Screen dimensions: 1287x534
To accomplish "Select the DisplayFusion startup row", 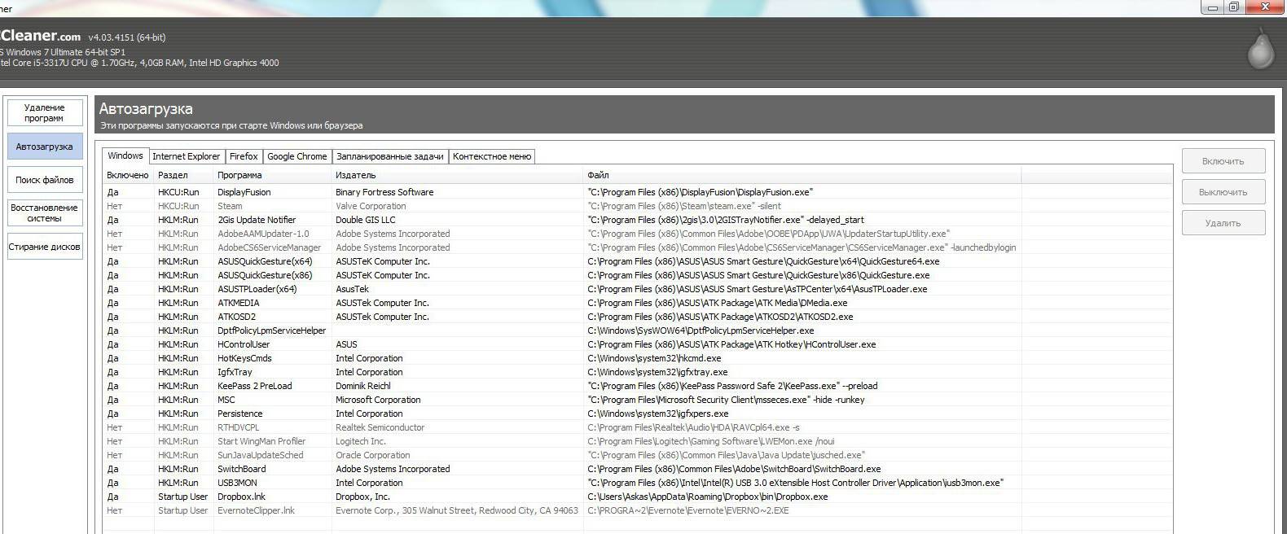I will coord(244,192).
